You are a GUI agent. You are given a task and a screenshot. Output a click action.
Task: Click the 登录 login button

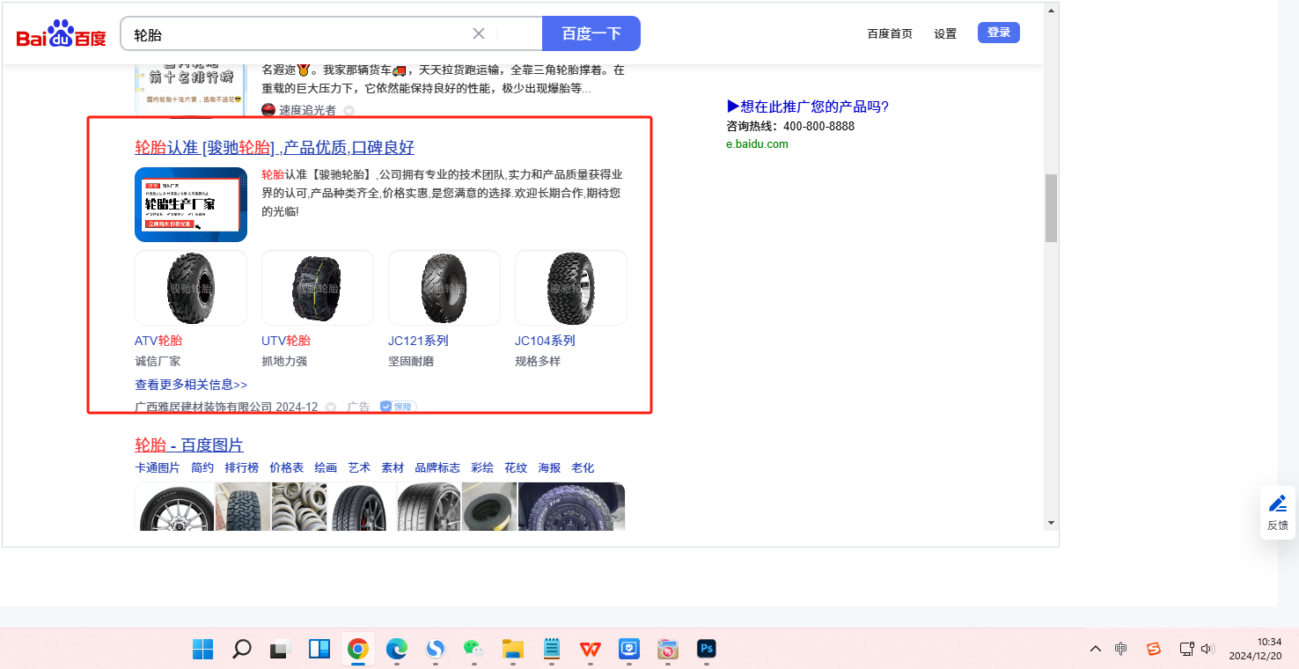998,33
